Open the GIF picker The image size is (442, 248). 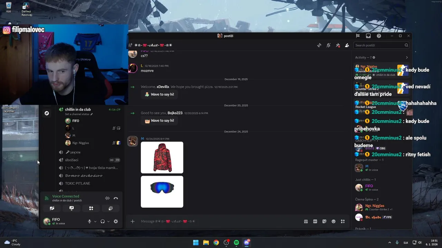tap(315, 221)
